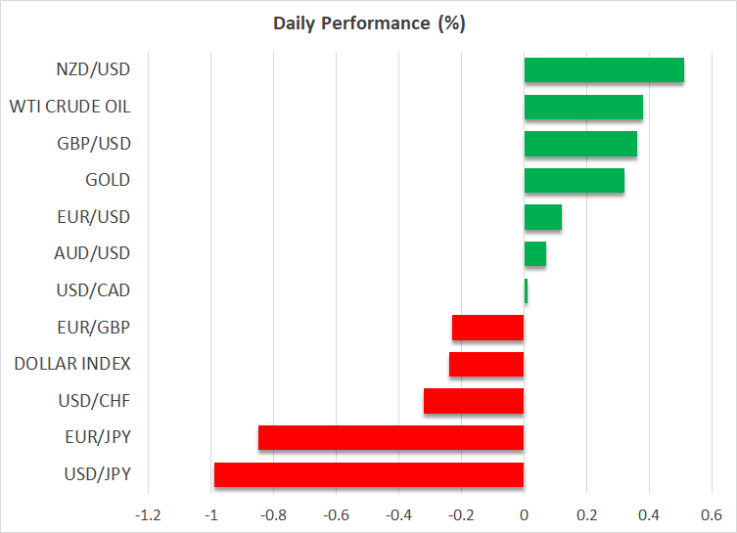Click the Dollar Index red bar
737x533 pixels.
point(486,364)
